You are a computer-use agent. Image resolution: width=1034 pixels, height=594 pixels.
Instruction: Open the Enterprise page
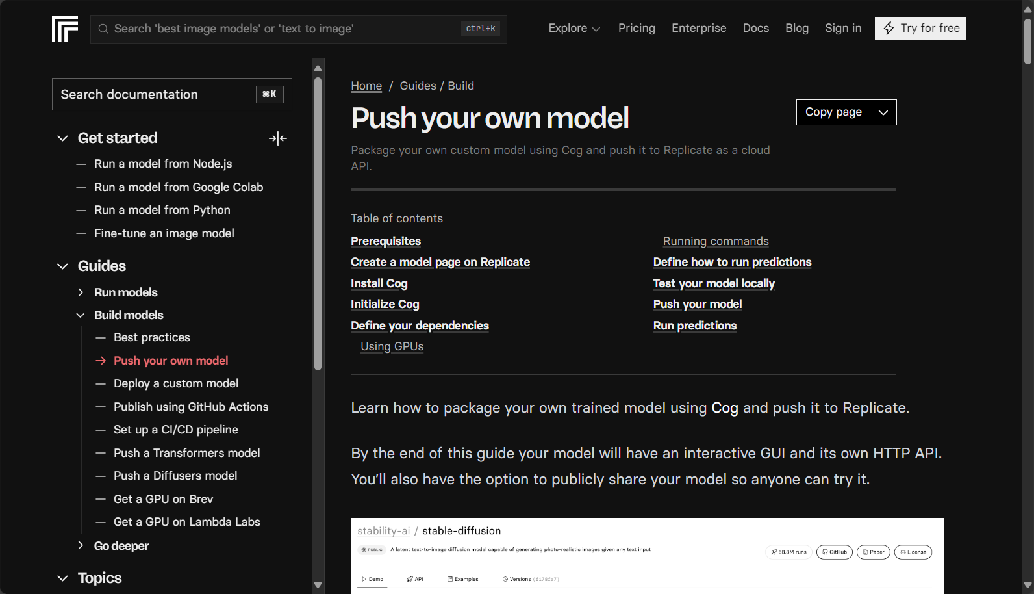click(699, 28)
